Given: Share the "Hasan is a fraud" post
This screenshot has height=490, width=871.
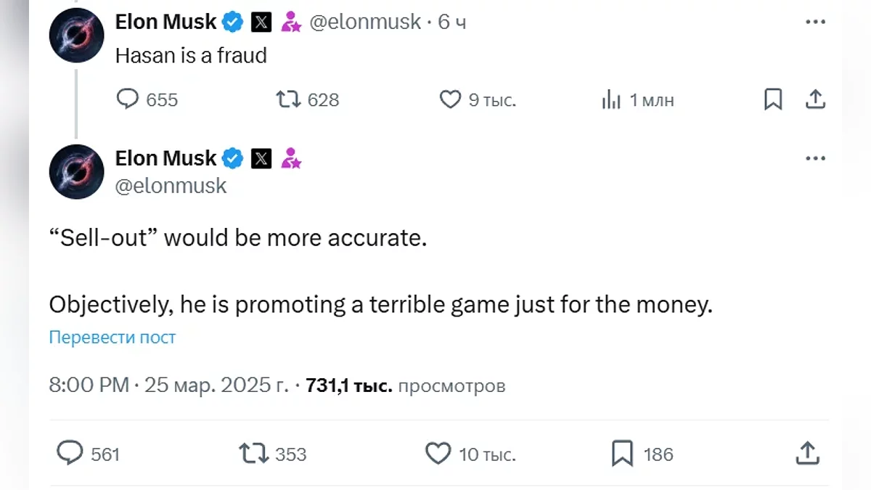Looking at the screenshot, I should coord(815,99).
